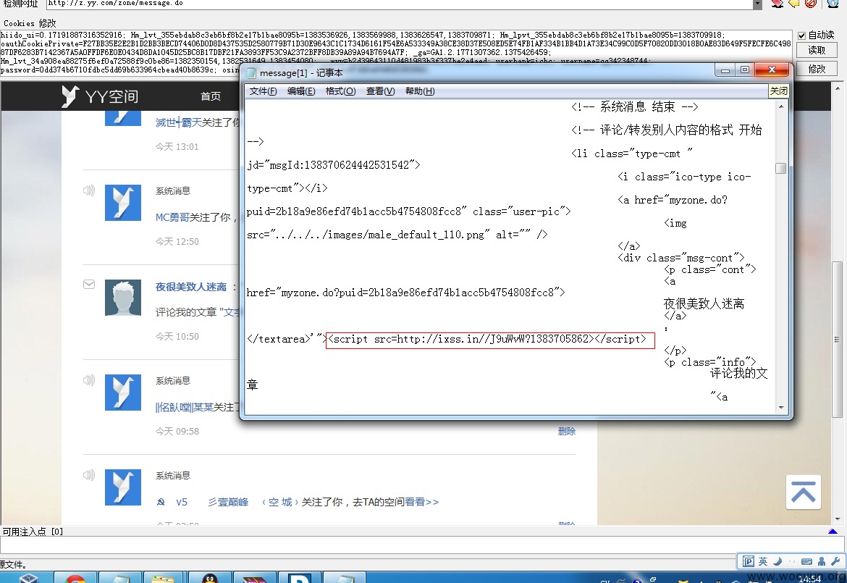Image resolution: width=847 pixels, height=583 pixels.
Task: Click the IME punctuation dots icon
Action: pos(792,561)
